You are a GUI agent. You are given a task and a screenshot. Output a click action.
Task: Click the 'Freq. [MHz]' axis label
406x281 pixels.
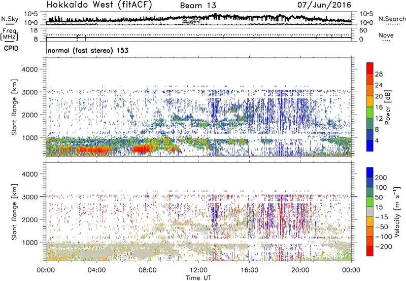click(10, 34)
